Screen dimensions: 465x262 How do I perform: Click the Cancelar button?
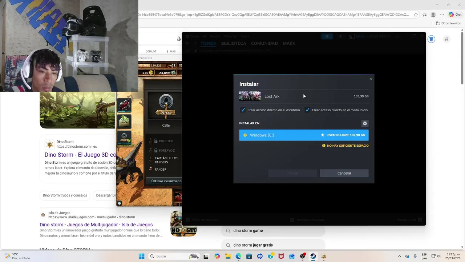[x=344, y=173]
